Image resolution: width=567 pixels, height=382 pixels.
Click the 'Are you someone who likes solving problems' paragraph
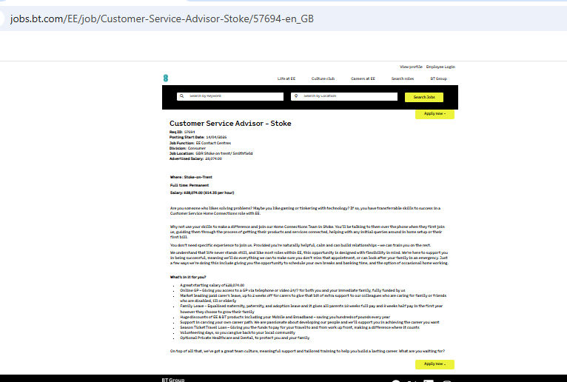click(x=305, y=211)
